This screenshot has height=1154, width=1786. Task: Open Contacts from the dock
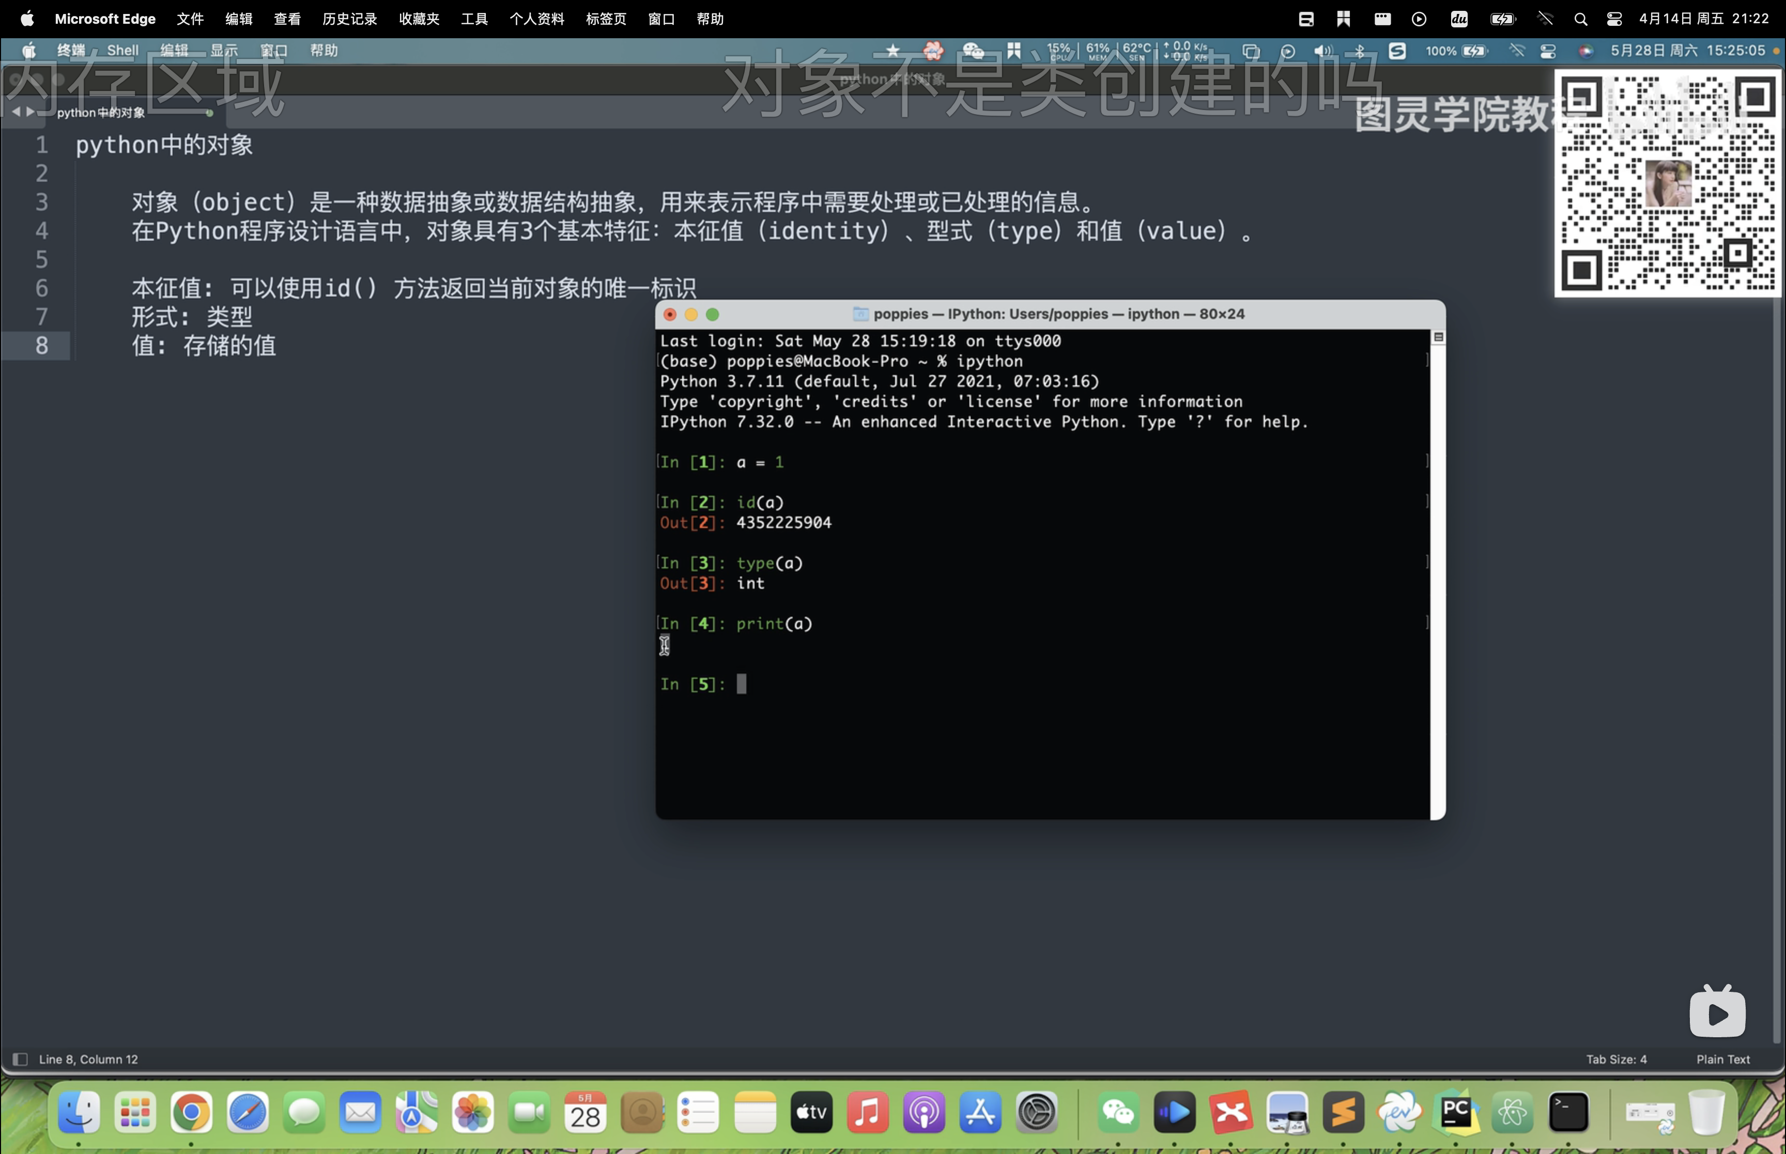tap(642, 1112)
